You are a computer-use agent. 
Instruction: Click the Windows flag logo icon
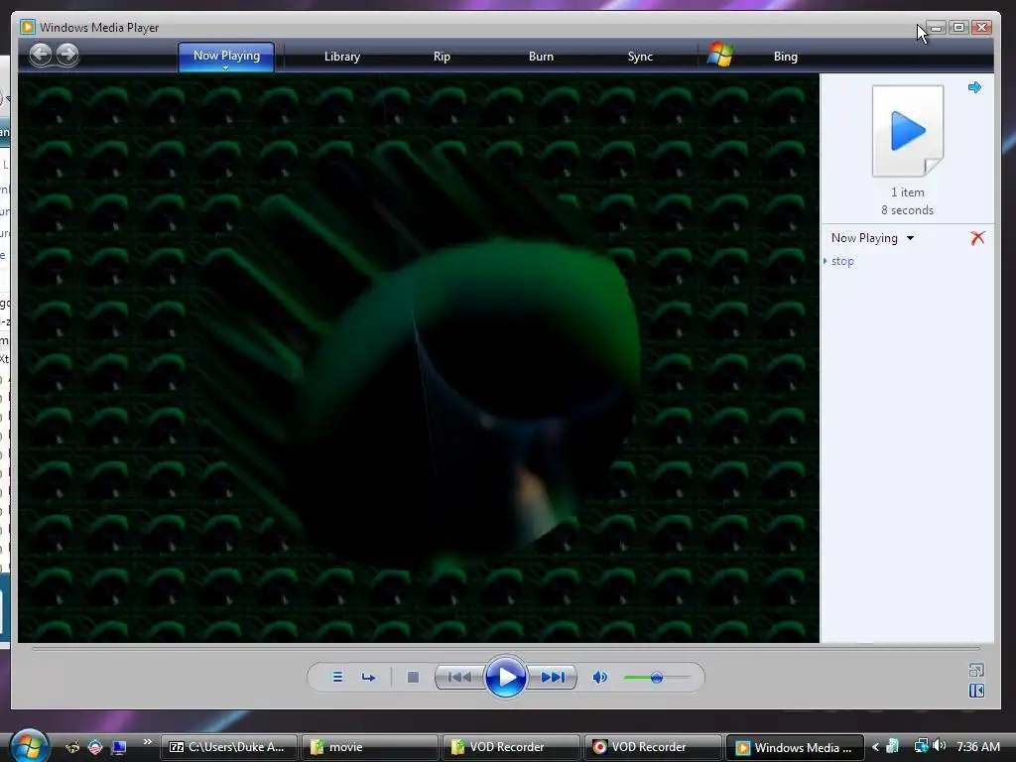point(720,55)
